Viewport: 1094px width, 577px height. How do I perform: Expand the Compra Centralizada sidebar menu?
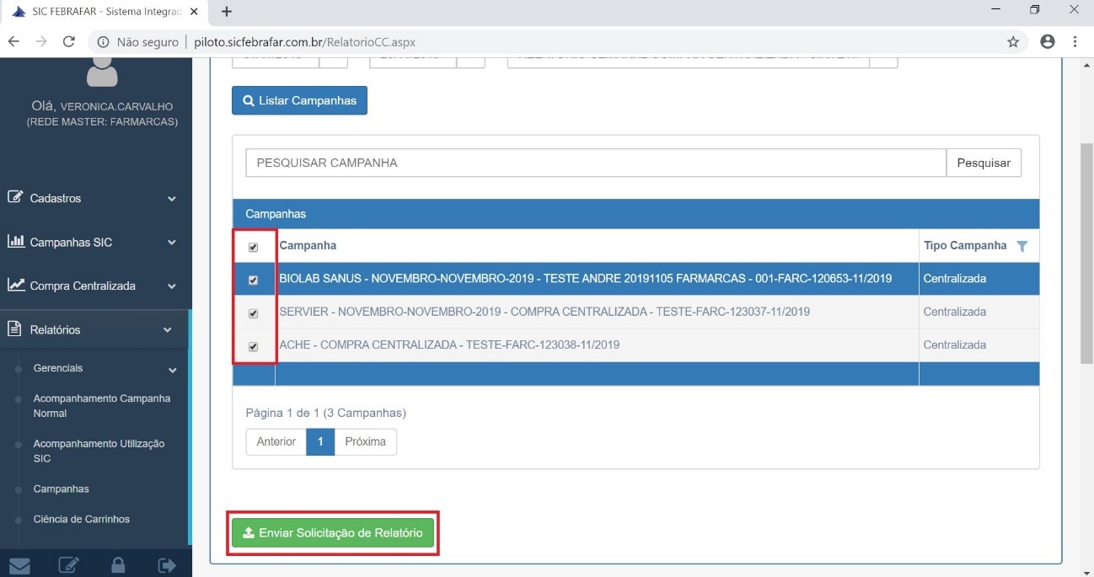(93, 286)
